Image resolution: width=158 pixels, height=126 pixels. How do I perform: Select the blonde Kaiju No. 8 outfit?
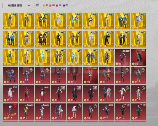click(x=122, y=112)
